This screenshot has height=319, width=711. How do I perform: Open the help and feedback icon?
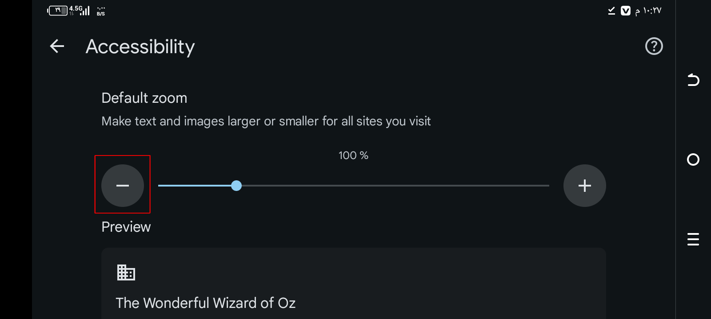(x=654, y=46)
